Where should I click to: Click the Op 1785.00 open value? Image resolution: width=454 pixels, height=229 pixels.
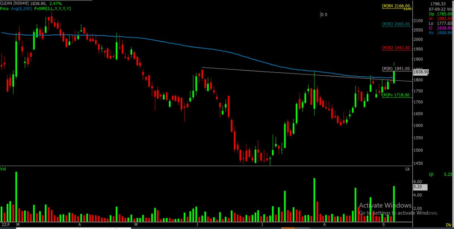[x=440, y=13]
